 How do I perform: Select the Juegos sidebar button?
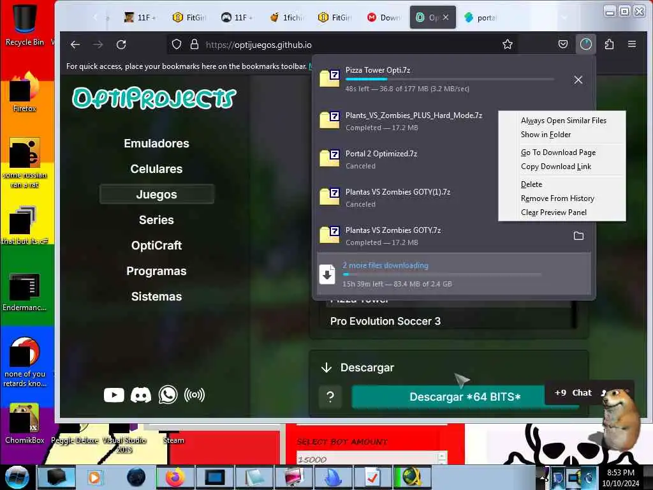point(157,194)
